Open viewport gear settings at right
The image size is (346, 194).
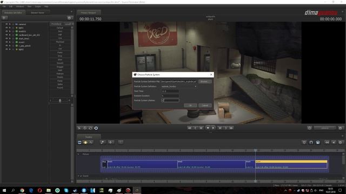(340, 128)
